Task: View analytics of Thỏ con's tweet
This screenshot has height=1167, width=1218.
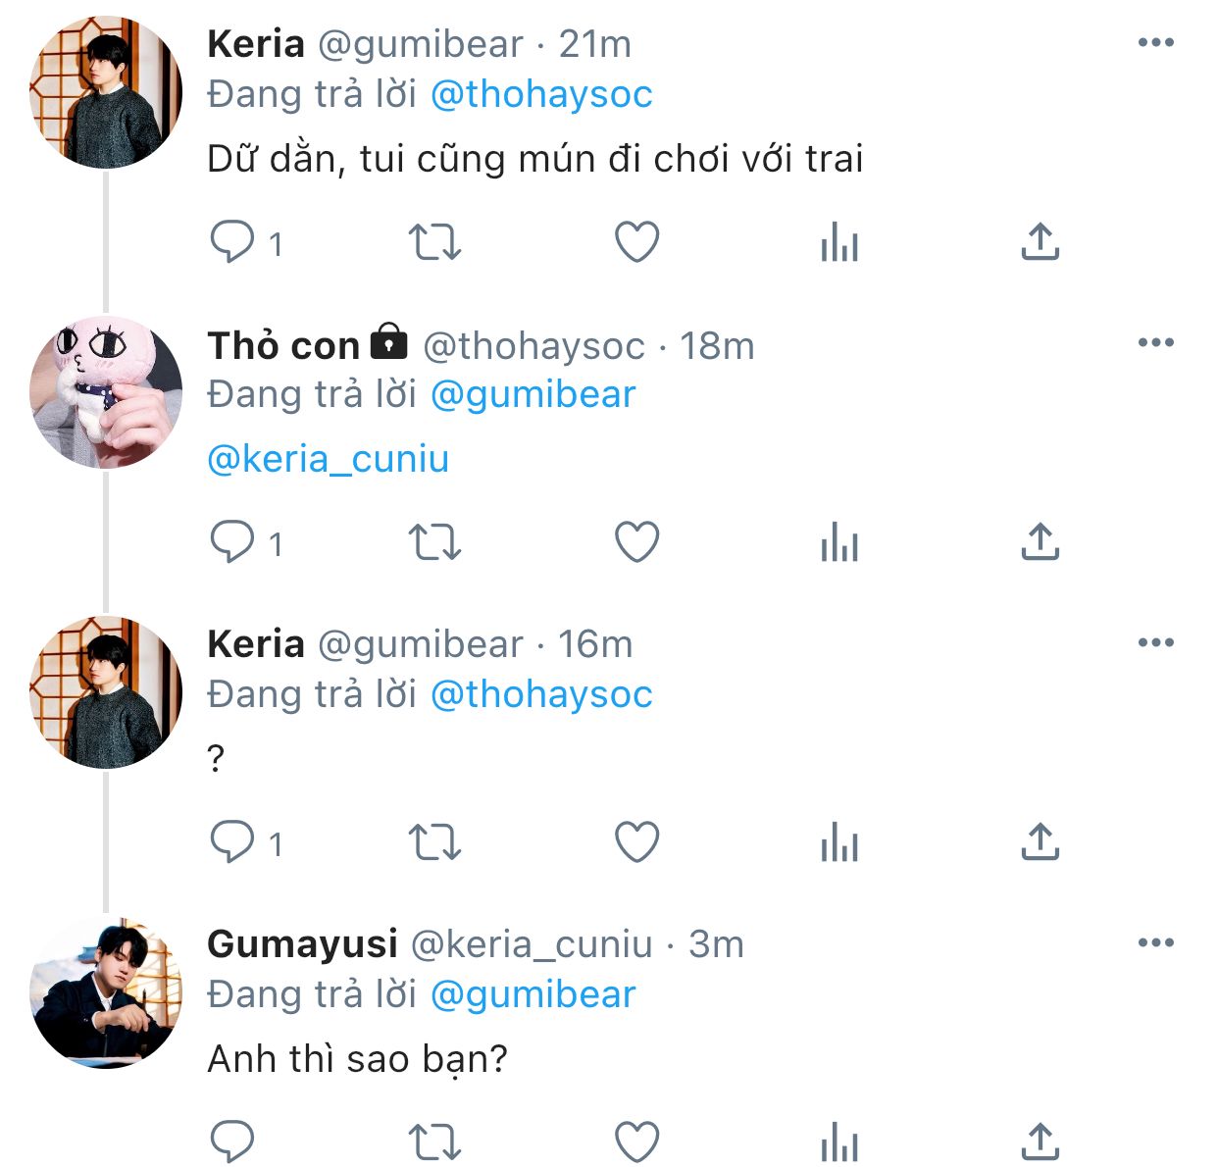Action: coord(839,542)
